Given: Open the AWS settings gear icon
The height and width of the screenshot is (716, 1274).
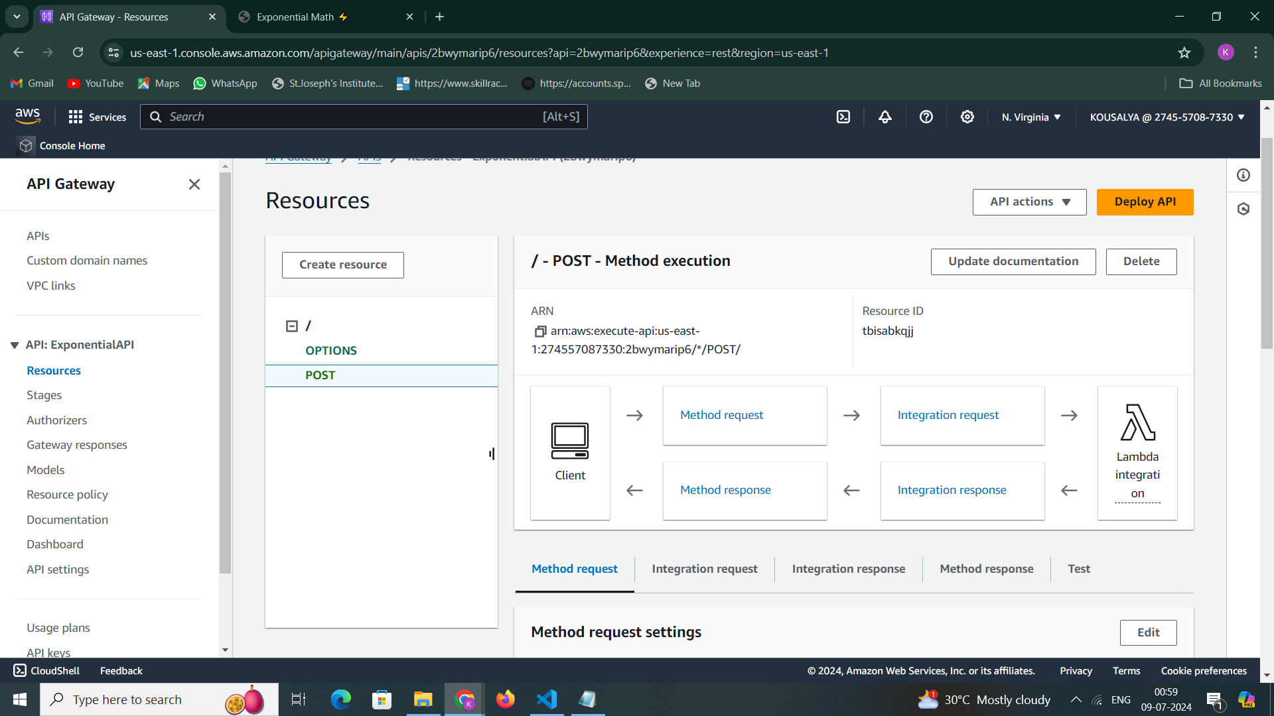Looking at the screenshot, I should 967,117.
